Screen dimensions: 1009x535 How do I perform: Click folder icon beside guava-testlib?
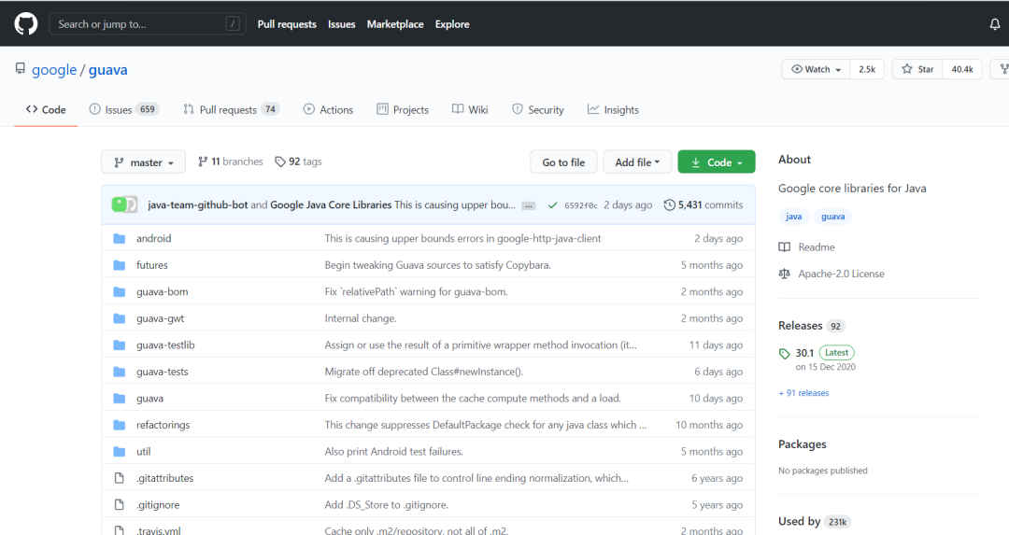click(119, 345)
